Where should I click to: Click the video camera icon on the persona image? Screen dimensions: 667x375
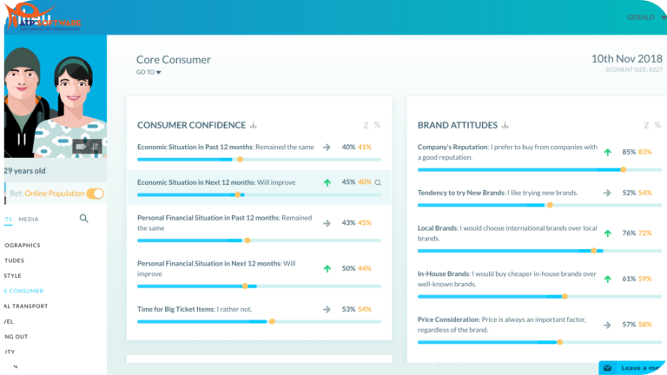click(81, 146)
